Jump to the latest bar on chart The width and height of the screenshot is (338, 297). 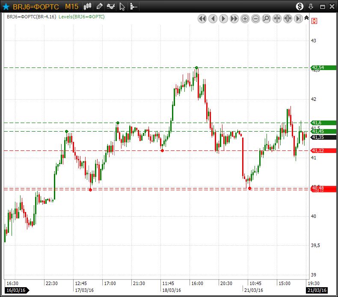click(x=298, y=19)
